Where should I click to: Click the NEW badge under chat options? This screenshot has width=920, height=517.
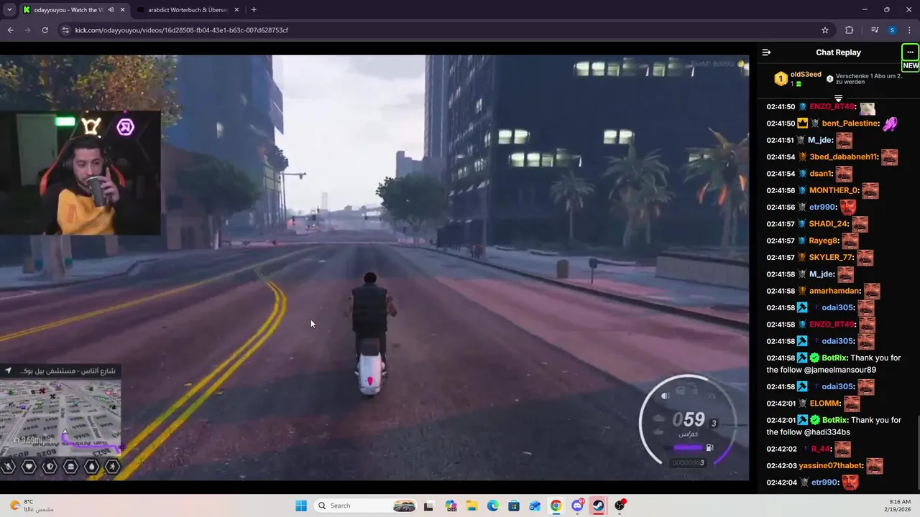coord(911,66)
